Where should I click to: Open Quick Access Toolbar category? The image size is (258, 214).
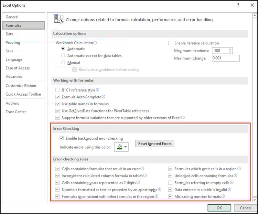(x=23, y=94)
